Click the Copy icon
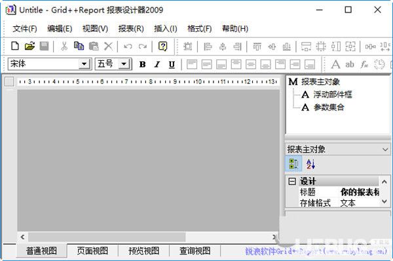The width and height of the screenshot is (393, 261). [x=79, y=46]
